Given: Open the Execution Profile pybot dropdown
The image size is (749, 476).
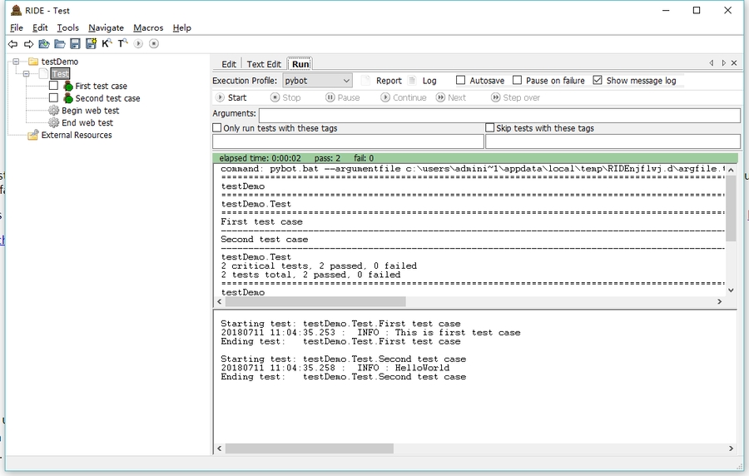Looking at the screenshot, I should tap(316, 81).
